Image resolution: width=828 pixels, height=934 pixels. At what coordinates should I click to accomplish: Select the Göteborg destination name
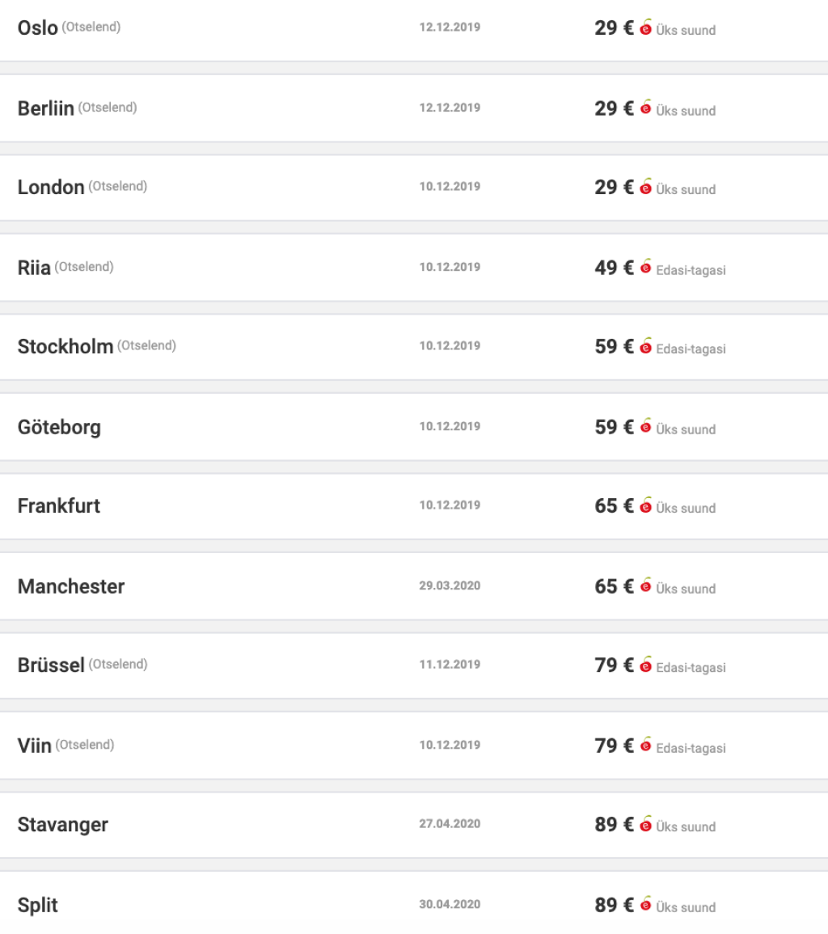coord(59,427)
